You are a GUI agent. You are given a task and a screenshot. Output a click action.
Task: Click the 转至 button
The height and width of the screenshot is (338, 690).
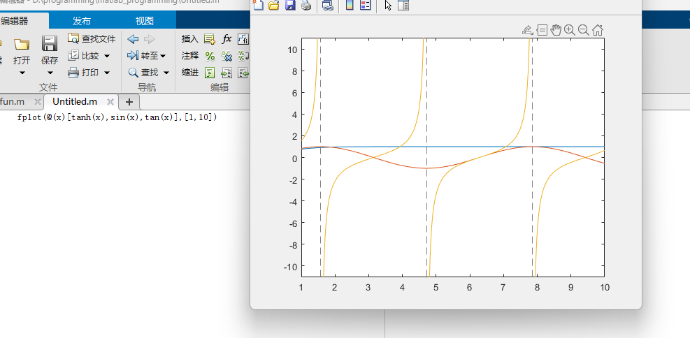point(143,56)
